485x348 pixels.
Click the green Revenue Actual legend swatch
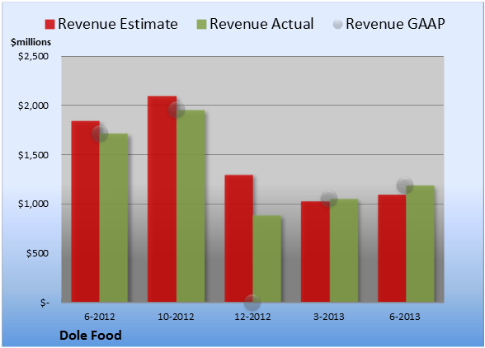click(x=201, y=25)
